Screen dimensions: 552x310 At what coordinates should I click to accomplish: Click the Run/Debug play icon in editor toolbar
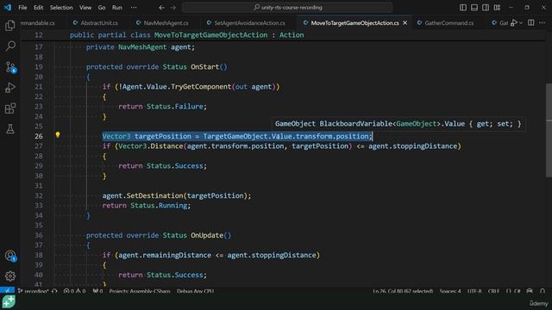[514, 23]
